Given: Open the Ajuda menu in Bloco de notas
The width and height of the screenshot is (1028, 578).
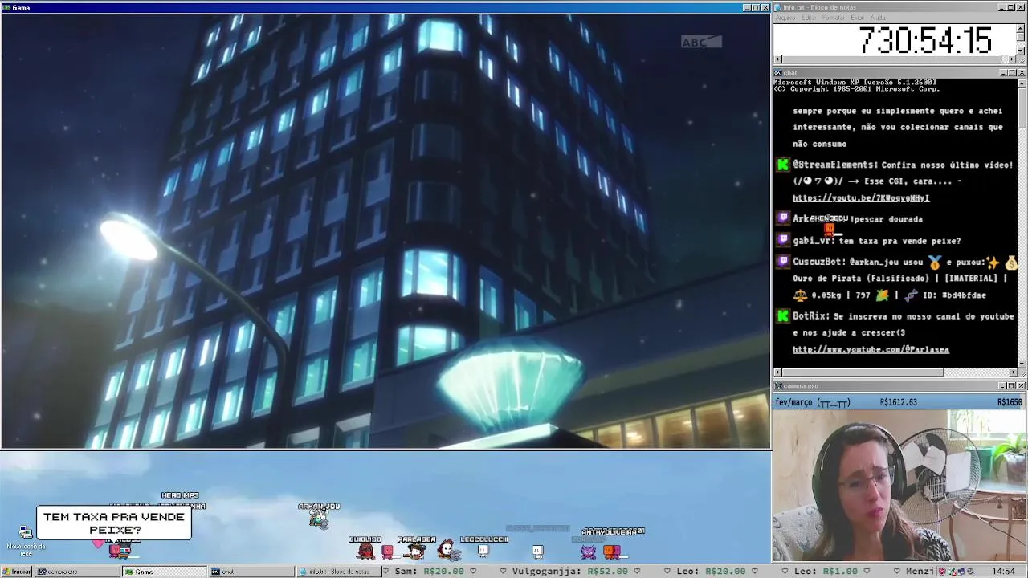Looking at the screenshot, I should (x=878, y=18).
